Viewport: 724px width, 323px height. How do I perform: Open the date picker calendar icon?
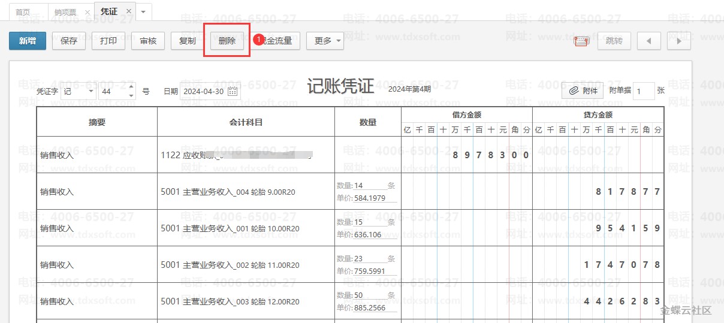click(233, 92)
